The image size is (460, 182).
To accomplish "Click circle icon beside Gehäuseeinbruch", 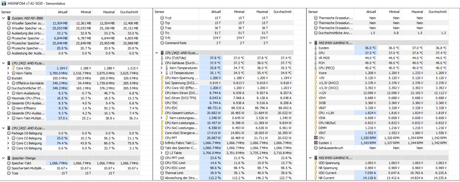I will pyautogui.click(x=316, y=148).
